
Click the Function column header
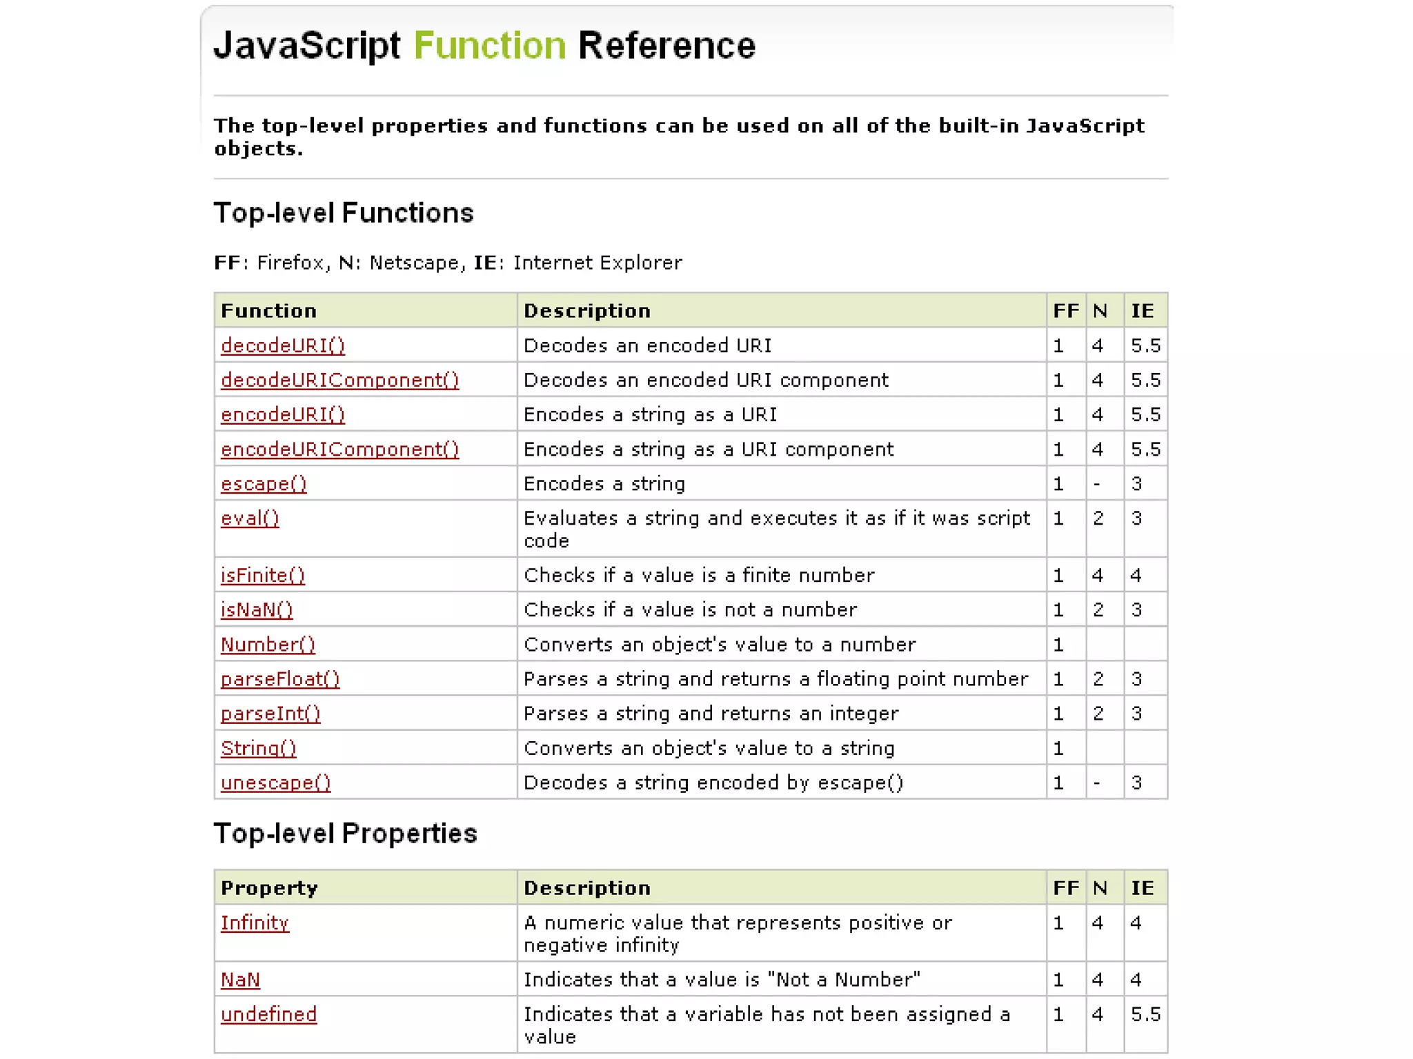click(268, 311)
